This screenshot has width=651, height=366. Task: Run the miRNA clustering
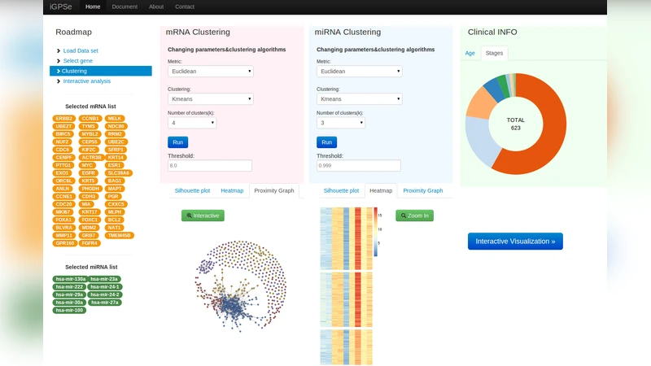(x=327, y=142)
